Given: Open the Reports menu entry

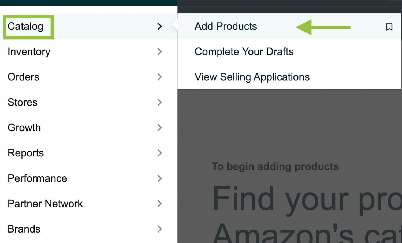Looking at the screenshot, I should pos(89,153).
